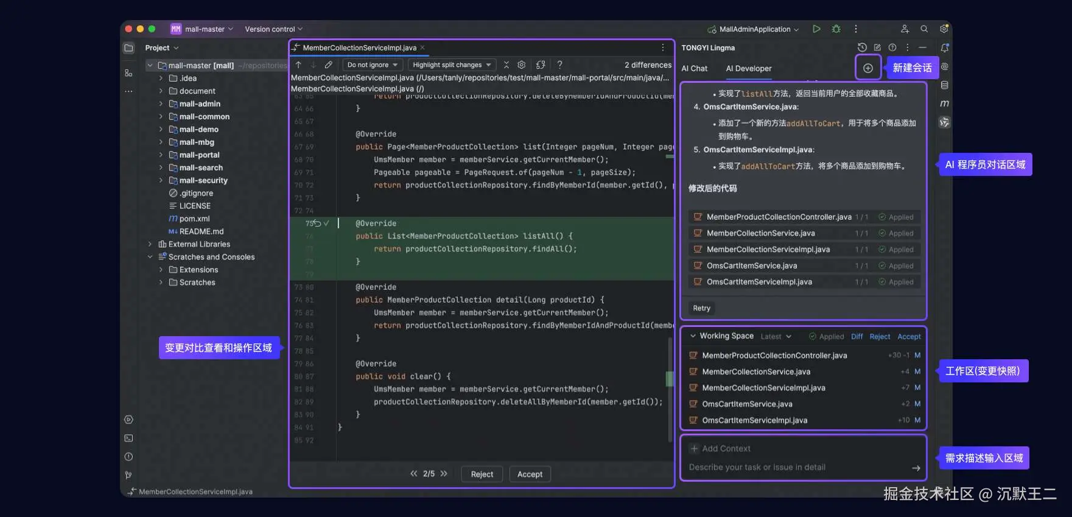
Task: Open diff viewer settings gear
Action: (521, 65)
